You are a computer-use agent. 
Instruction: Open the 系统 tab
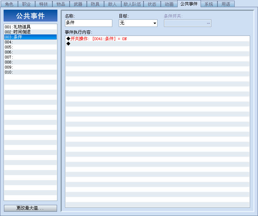pyautogui.click(x=209, y=4)
